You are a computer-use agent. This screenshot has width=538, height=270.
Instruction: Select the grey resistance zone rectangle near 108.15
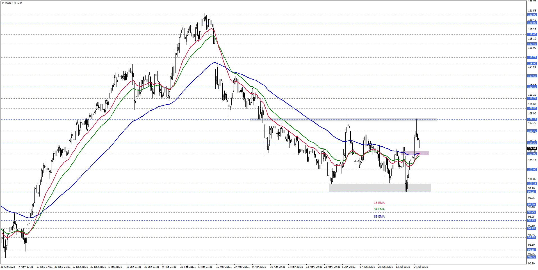[x=343, y=120]
